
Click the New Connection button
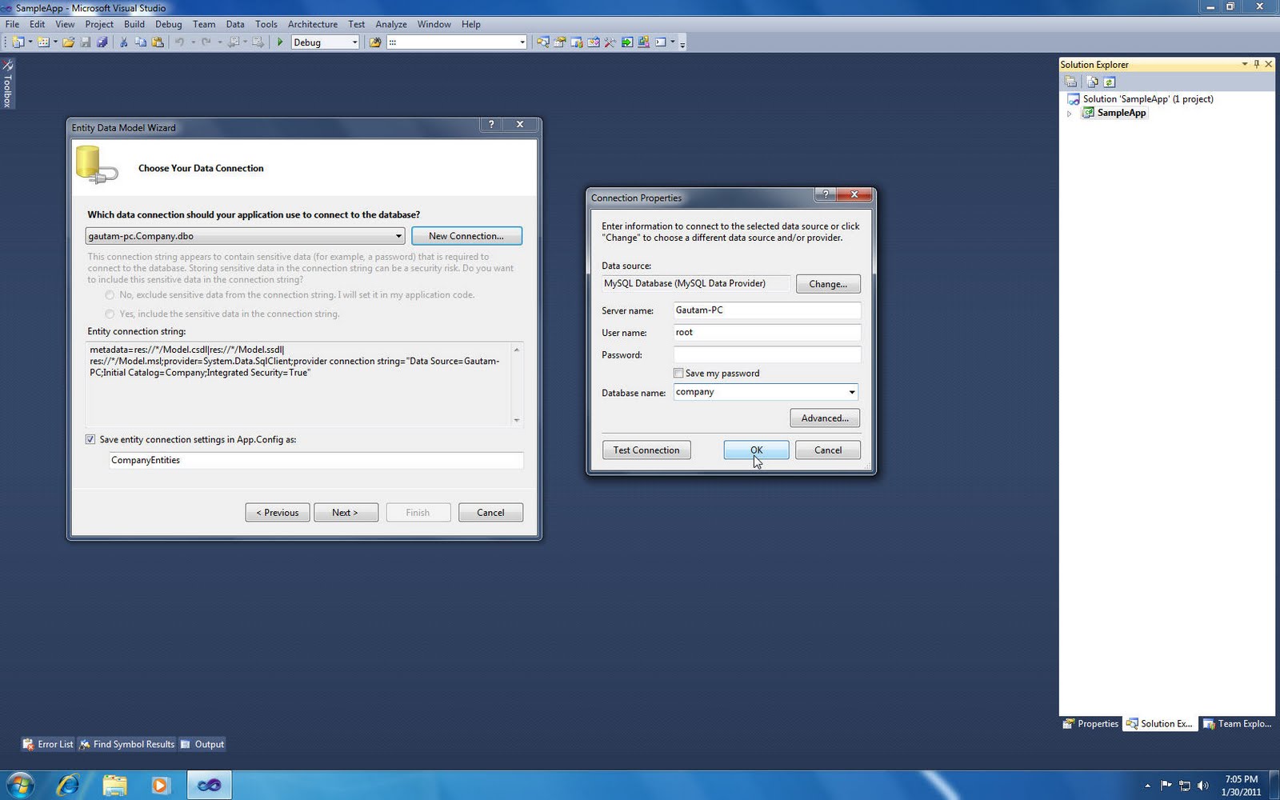pos(466,235)
